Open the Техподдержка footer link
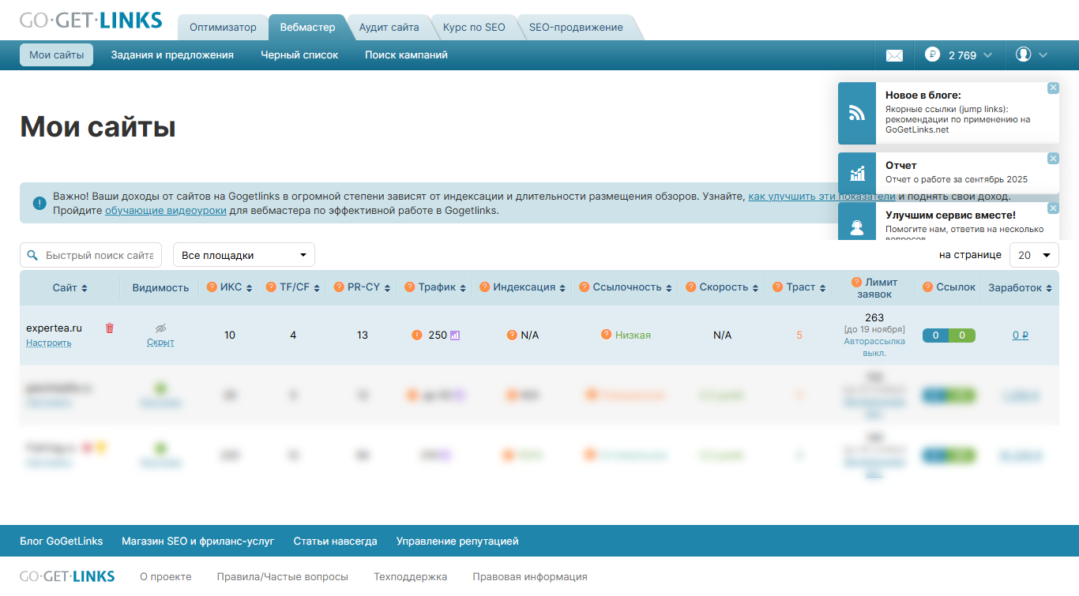1079x596 pixels. (411, 577)
